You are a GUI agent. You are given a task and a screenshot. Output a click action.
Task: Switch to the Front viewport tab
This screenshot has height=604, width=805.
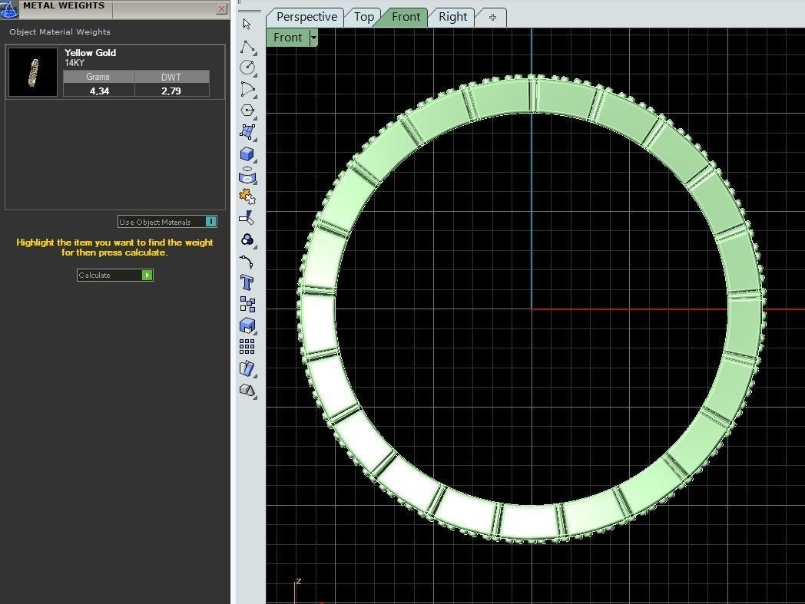coord(406,17)
